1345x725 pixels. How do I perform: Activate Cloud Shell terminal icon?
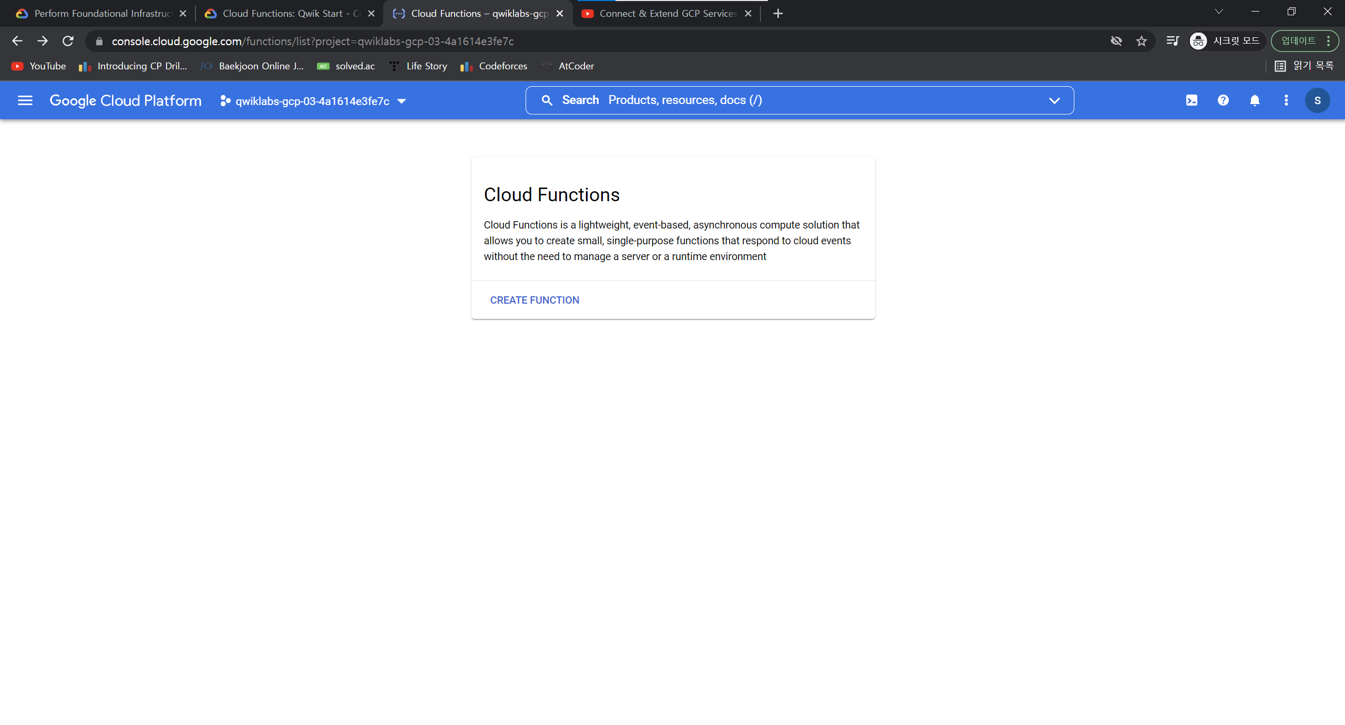click(1192, 100)
